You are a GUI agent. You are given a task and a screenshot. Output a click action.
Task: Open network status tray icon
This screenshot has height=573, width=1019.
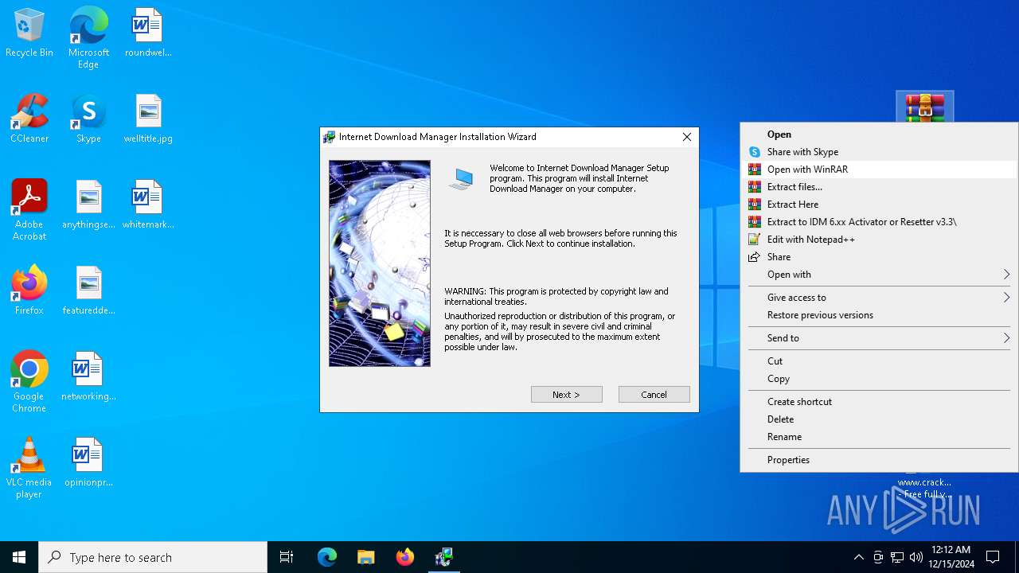click(897, 557)
